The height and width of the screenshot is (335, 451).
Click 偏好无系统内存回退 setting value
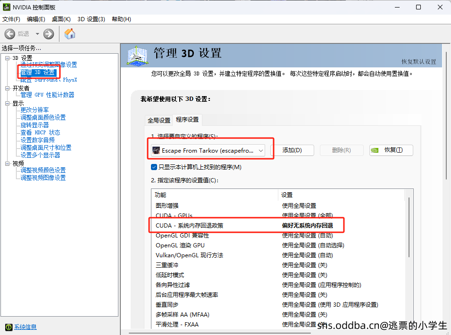[x=308, y=226]
